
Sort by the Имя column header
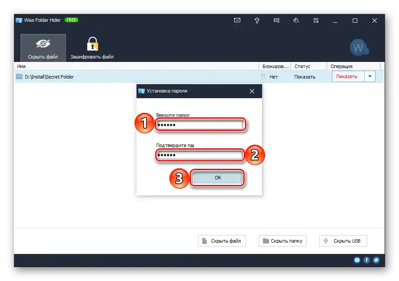tap(136, 66)
